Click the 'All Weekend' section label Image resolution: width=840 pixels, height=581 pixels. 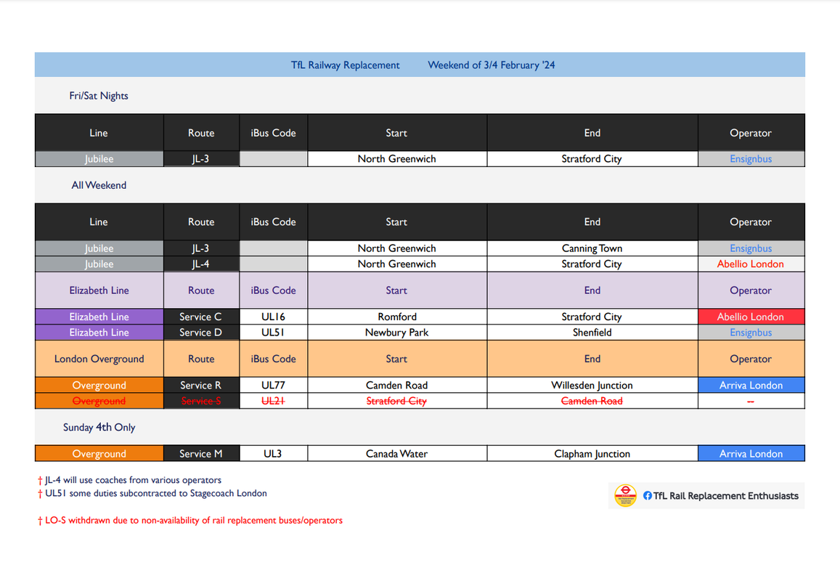click(x=99, y=185)
